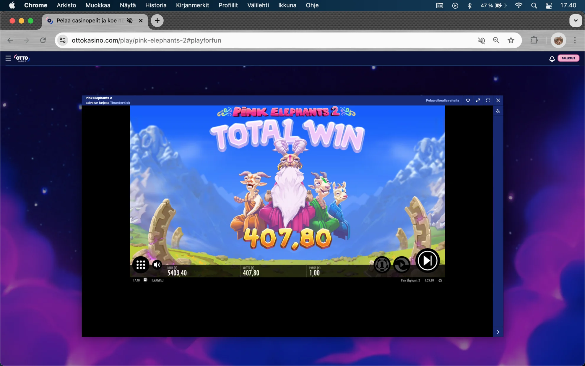Open the Kirjanmerkit menu

[192, 5]
